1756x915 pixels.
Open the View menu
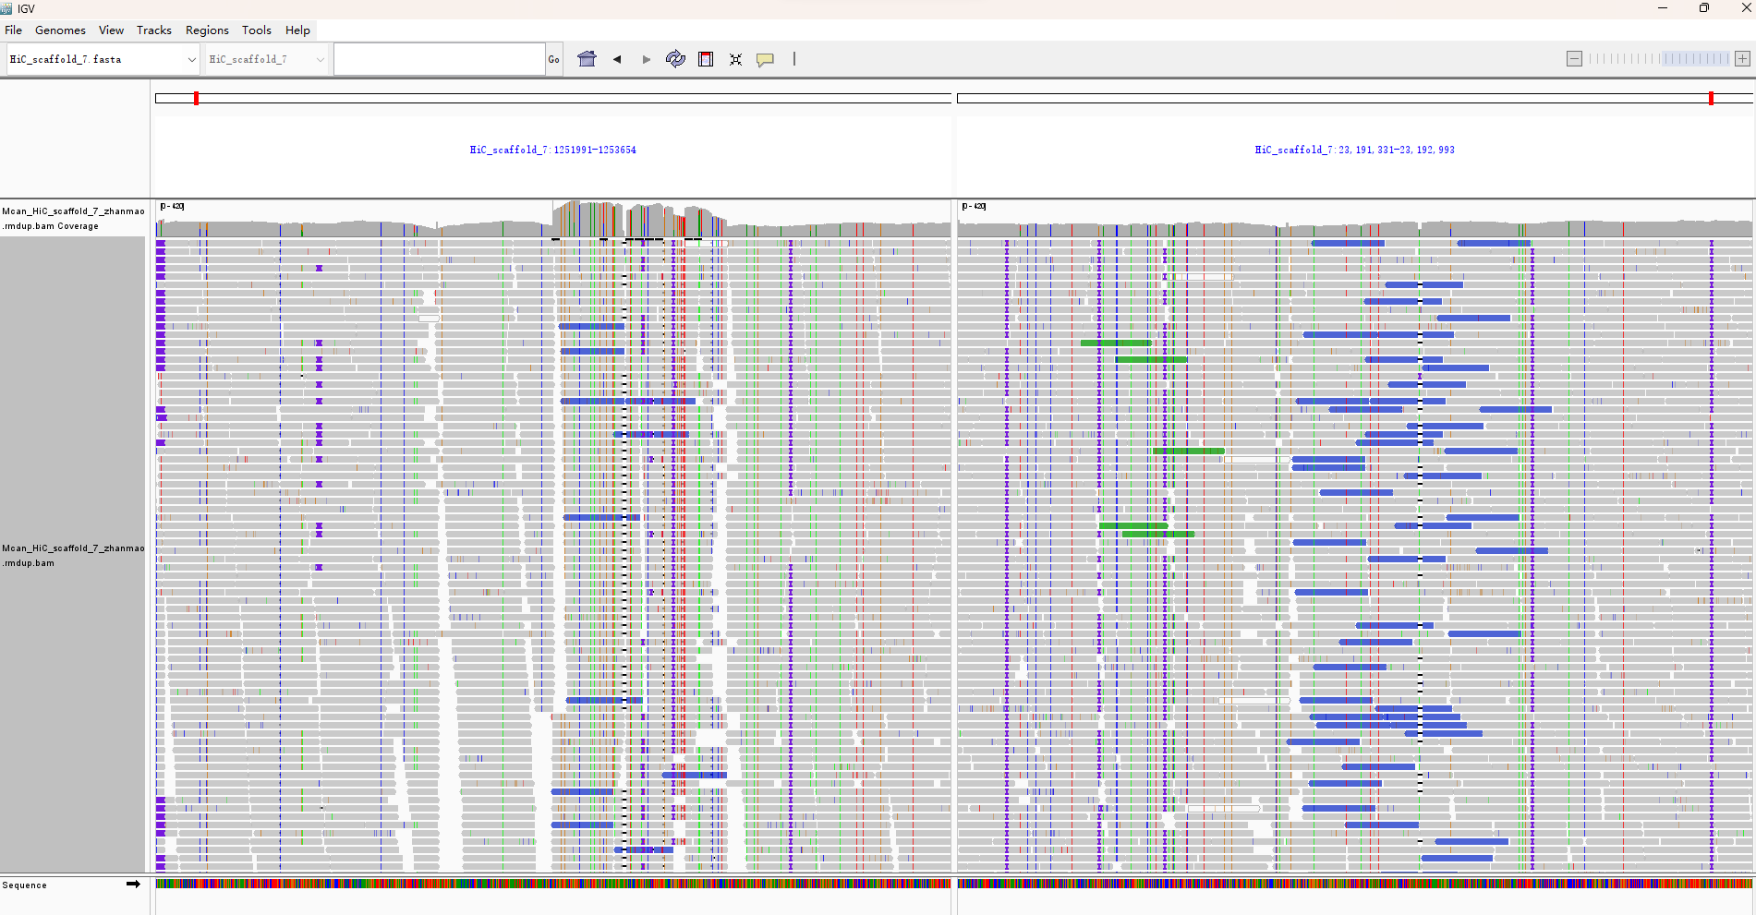tap(111, 30)
